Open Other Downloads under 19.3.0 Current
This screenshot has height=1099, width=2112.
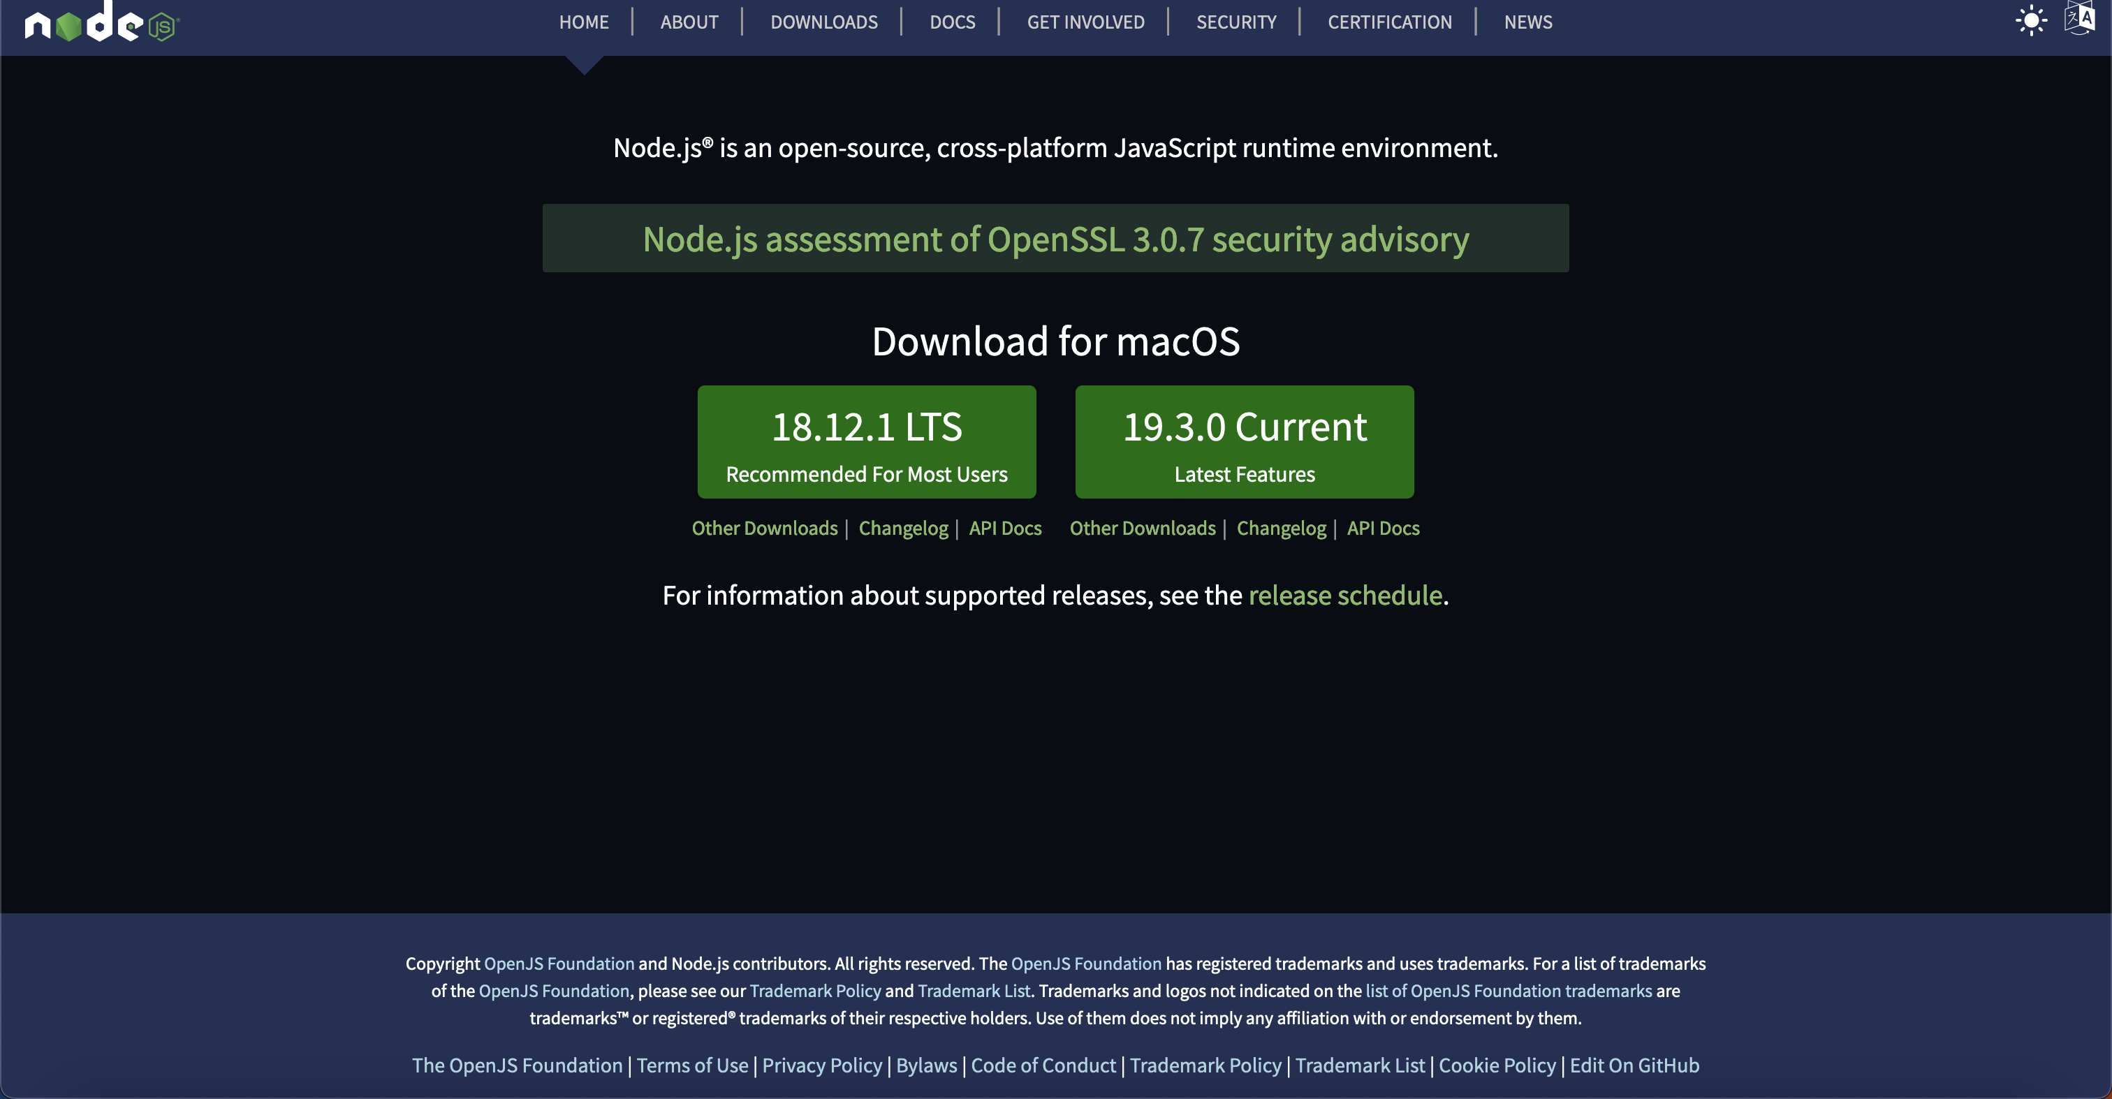(x=1142, y=528)
